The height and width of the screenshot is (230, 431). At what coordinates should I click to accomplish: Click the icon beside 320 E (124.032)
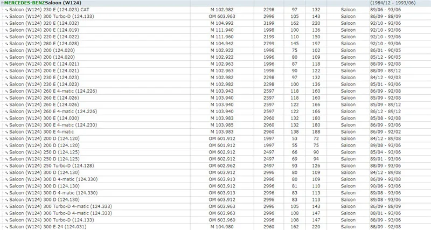point(6,23)
